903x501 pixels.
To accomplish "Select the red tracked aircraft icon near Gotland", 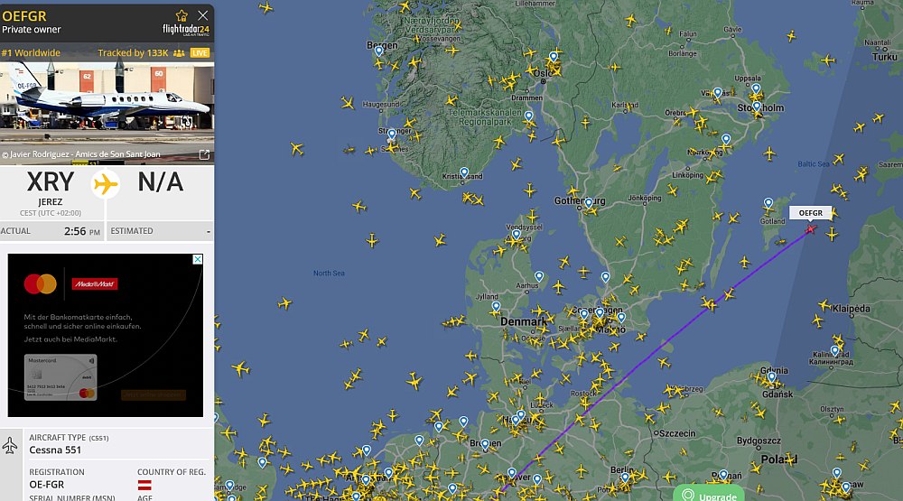I will [x=811, y=229].
